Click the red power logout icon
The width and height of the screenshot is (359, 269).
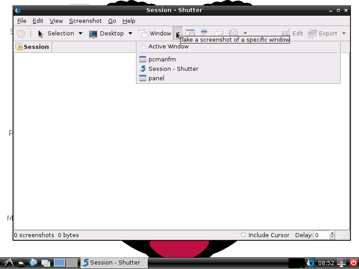pyautogui.click(x=354, y=263)
